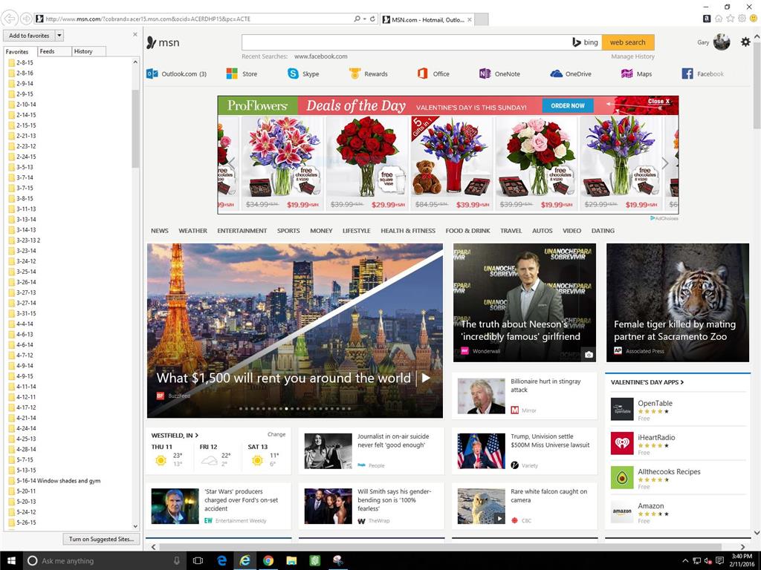Image resolution: width=761 pixels, height=570 pixels.
Task: Click Change weather location link
Action: [276, 434]
